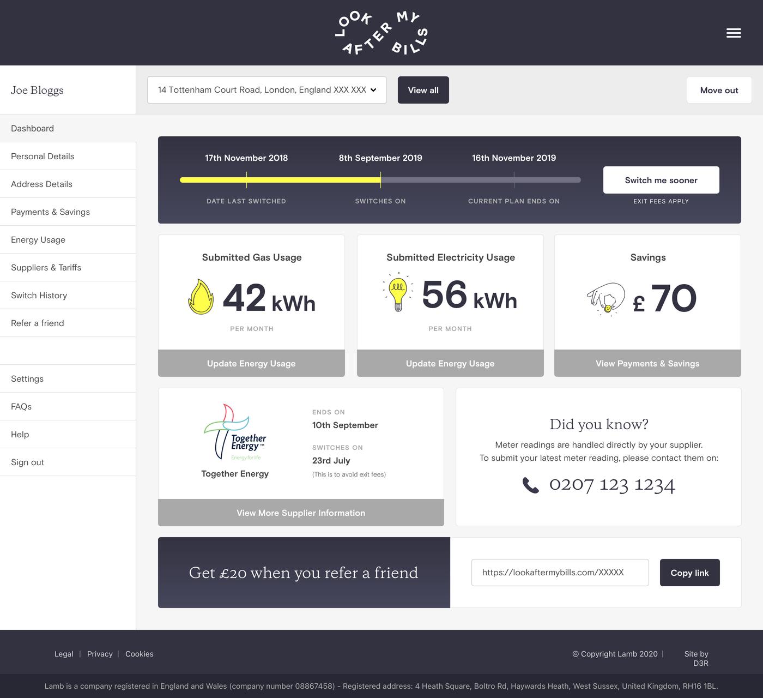The height and width of the screenshot is (698, 763).
Task: Open the Tottenham Court Road address dropdown
Action: click(x=266, y=89)
